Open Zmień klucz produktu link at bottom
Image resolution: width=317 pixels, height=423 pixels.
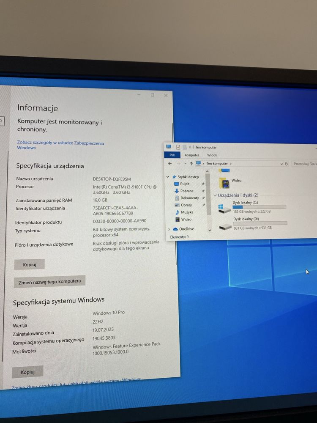coord(76,384)
